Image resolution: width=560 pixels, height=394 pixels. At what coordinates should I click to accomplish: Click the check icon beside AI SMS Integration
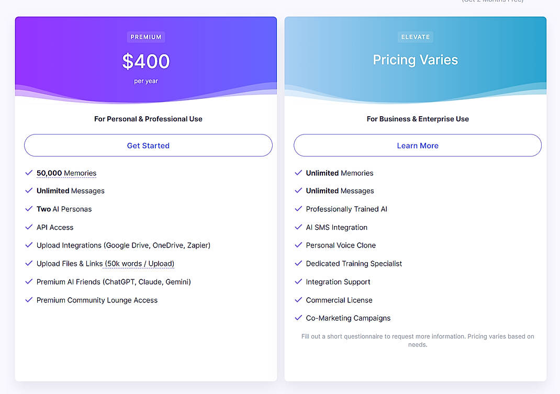pyautogui.click(x=298, y=227)
